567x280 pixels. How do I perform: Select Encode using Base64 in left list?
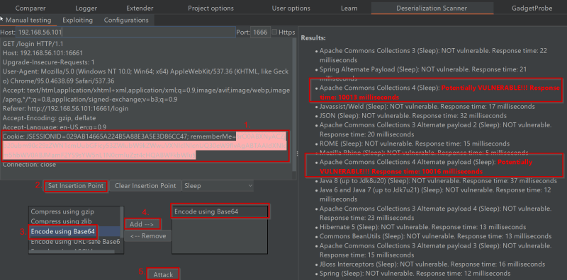tap(62, 231)
